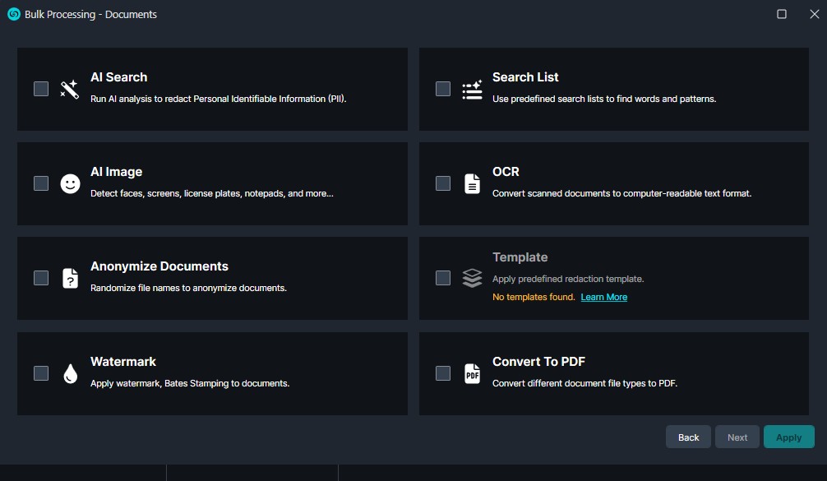Click the AI Search magic wand icon
The image size is (827, 481).
point(70,90)
